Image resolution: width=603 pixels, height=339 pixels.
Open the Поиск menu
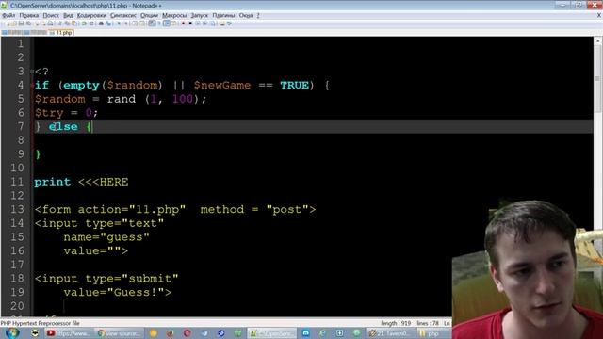[x=51, y=15]
